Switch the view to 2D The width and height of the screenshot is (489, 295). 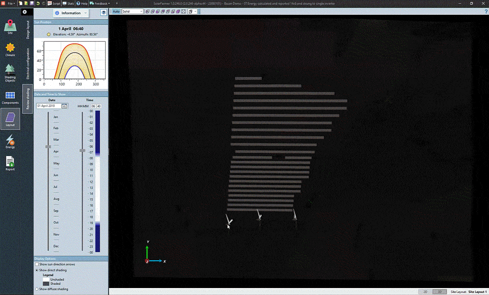(426, 292)
